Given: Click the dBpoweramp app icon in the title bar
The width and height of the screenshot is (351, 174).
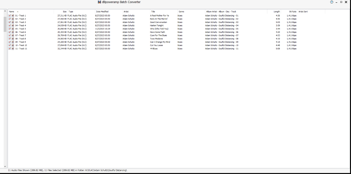Looking at the screenshot, I should (x=99, y=2).
